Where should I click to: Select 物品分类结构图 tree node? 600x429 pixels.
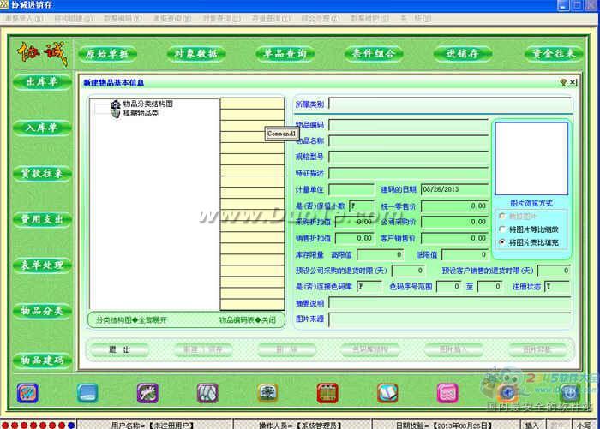[x=147, y=104]
